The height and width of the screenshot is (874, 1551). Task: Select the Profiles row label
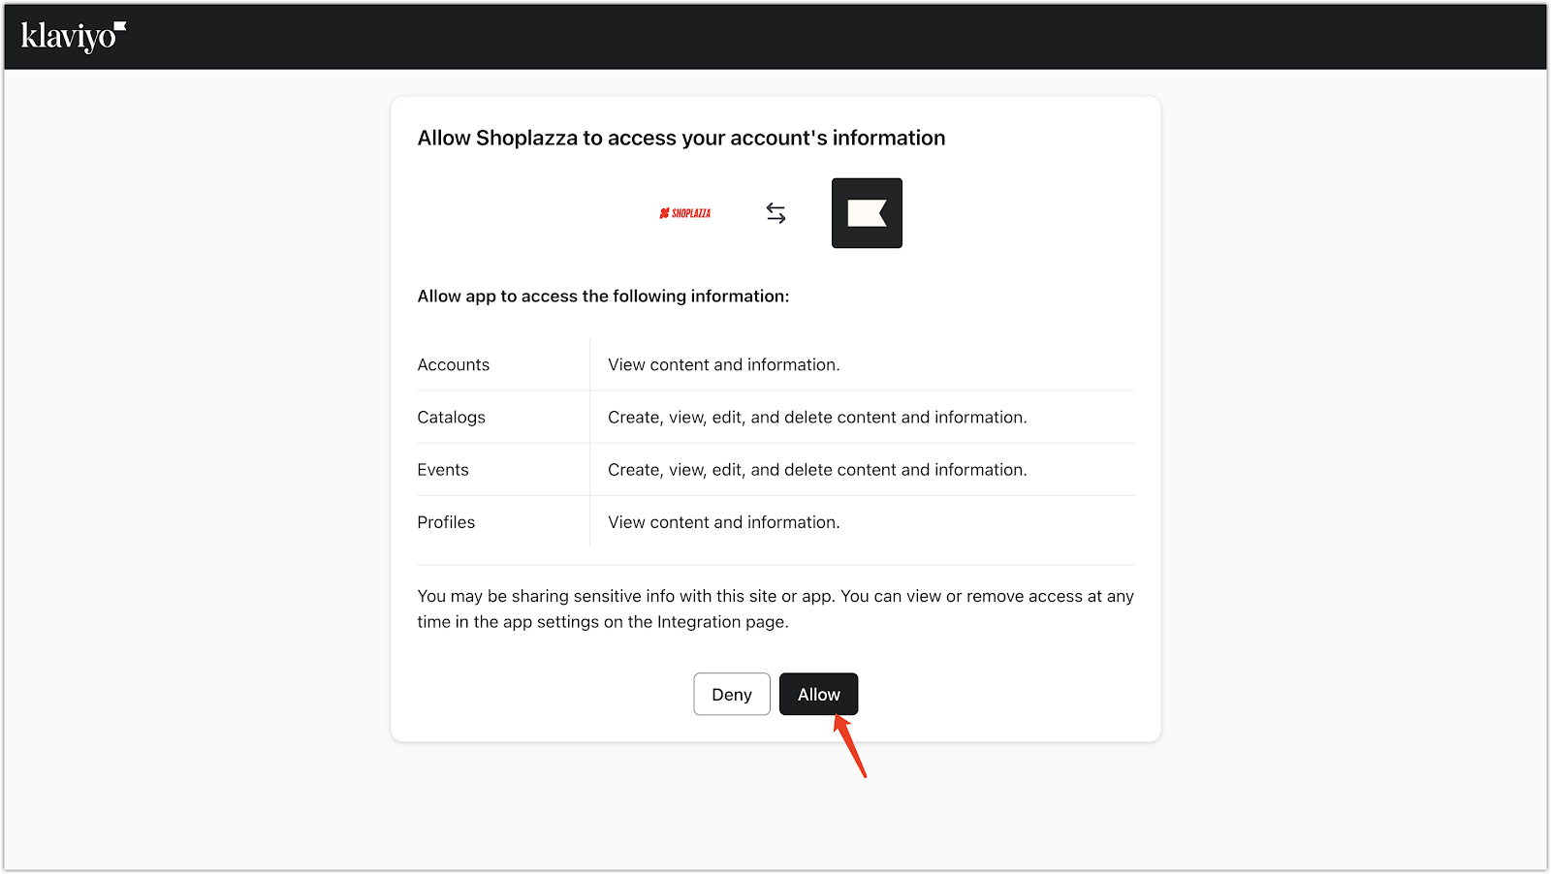coord(446,521)
